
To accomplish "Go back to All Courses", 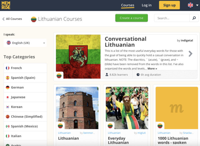I will [x=14, y=19].
